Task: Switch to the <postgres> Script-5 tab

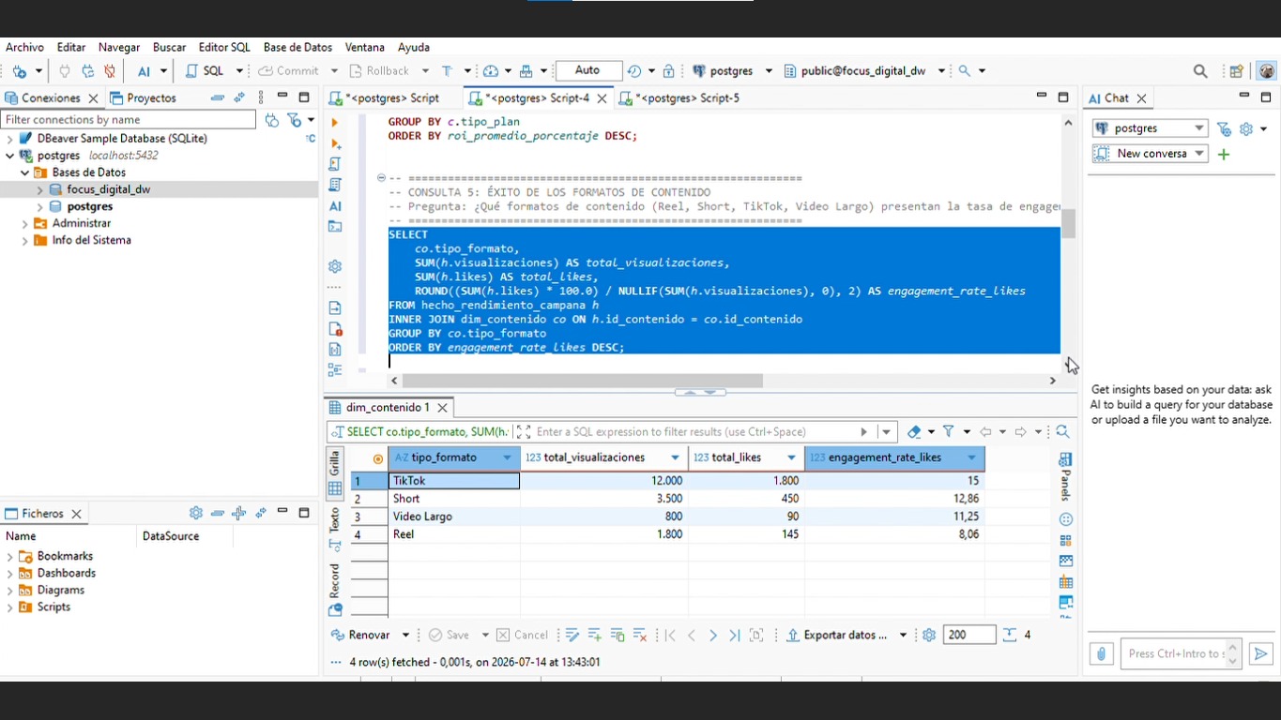Action: coord(687,97)
